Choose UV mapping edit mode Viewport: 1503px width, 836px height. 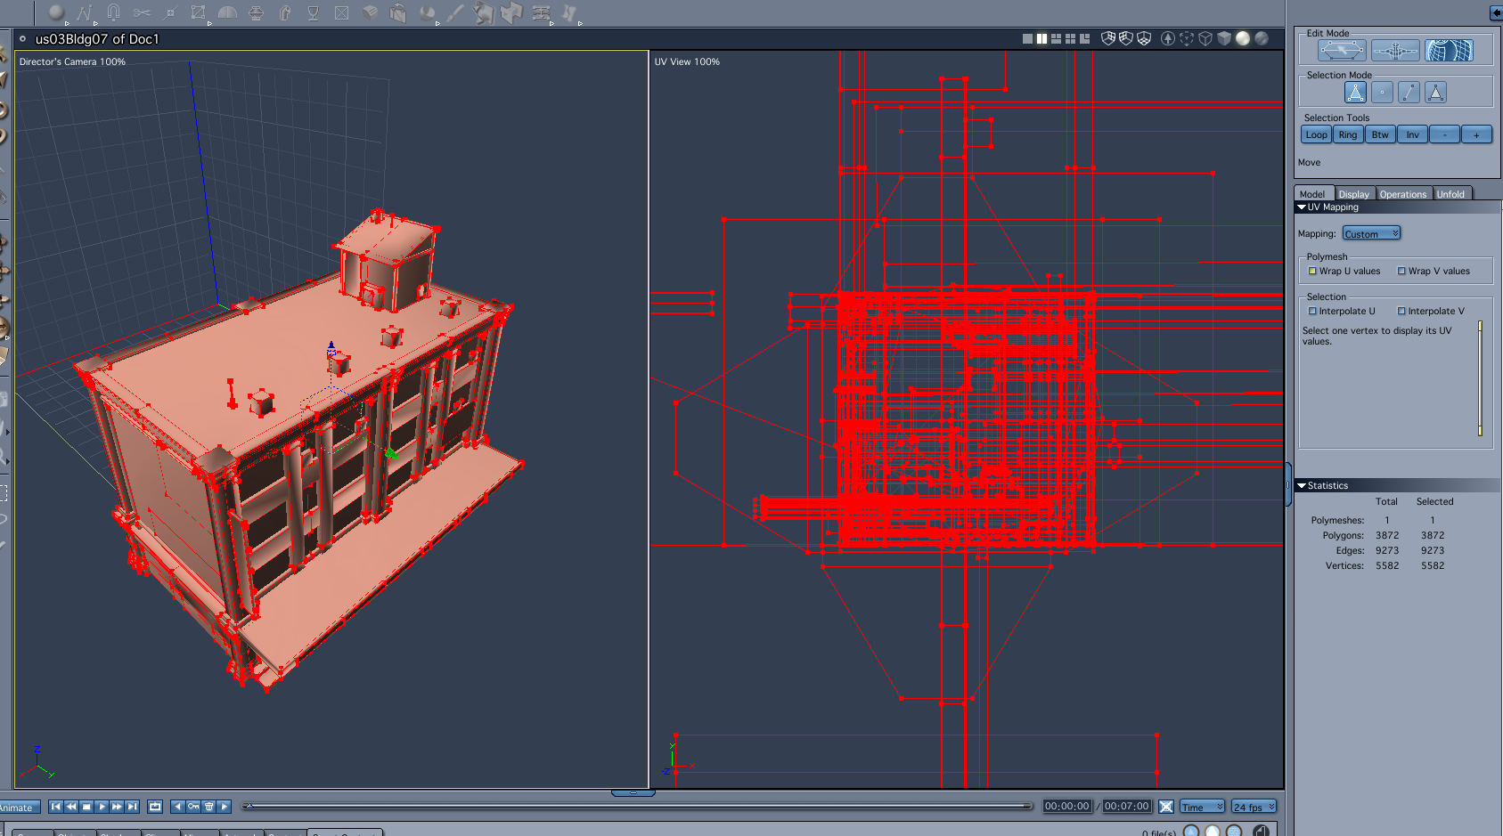coord(1449,51)
